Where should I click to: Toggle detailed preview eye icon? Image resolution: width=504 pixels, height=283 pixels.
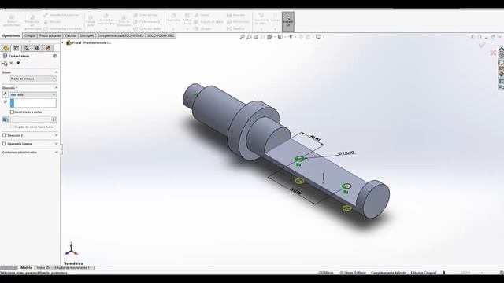18,63
